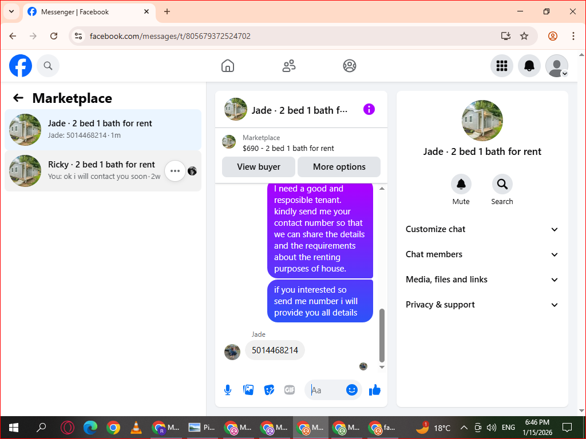Open account profile avatar menu
586x439 pixels.
pos(557,66)
